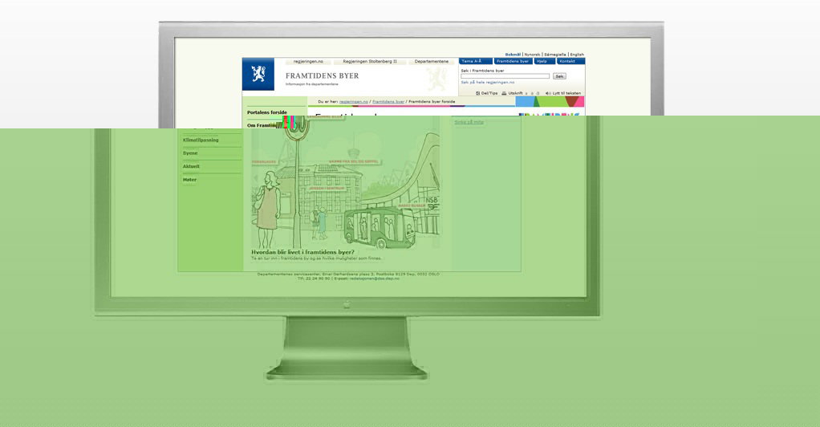
Task: Click the Del/Tips share icon
Action: point(478,93)
